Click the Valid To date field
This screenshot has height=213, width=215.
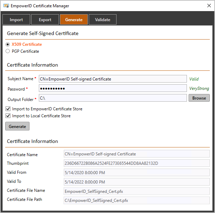(137, 182)
